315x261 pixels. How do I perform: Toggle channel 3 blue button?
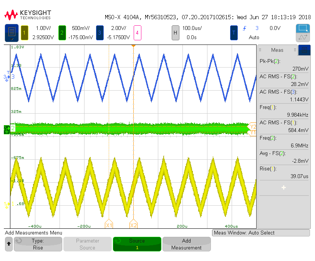99,33
